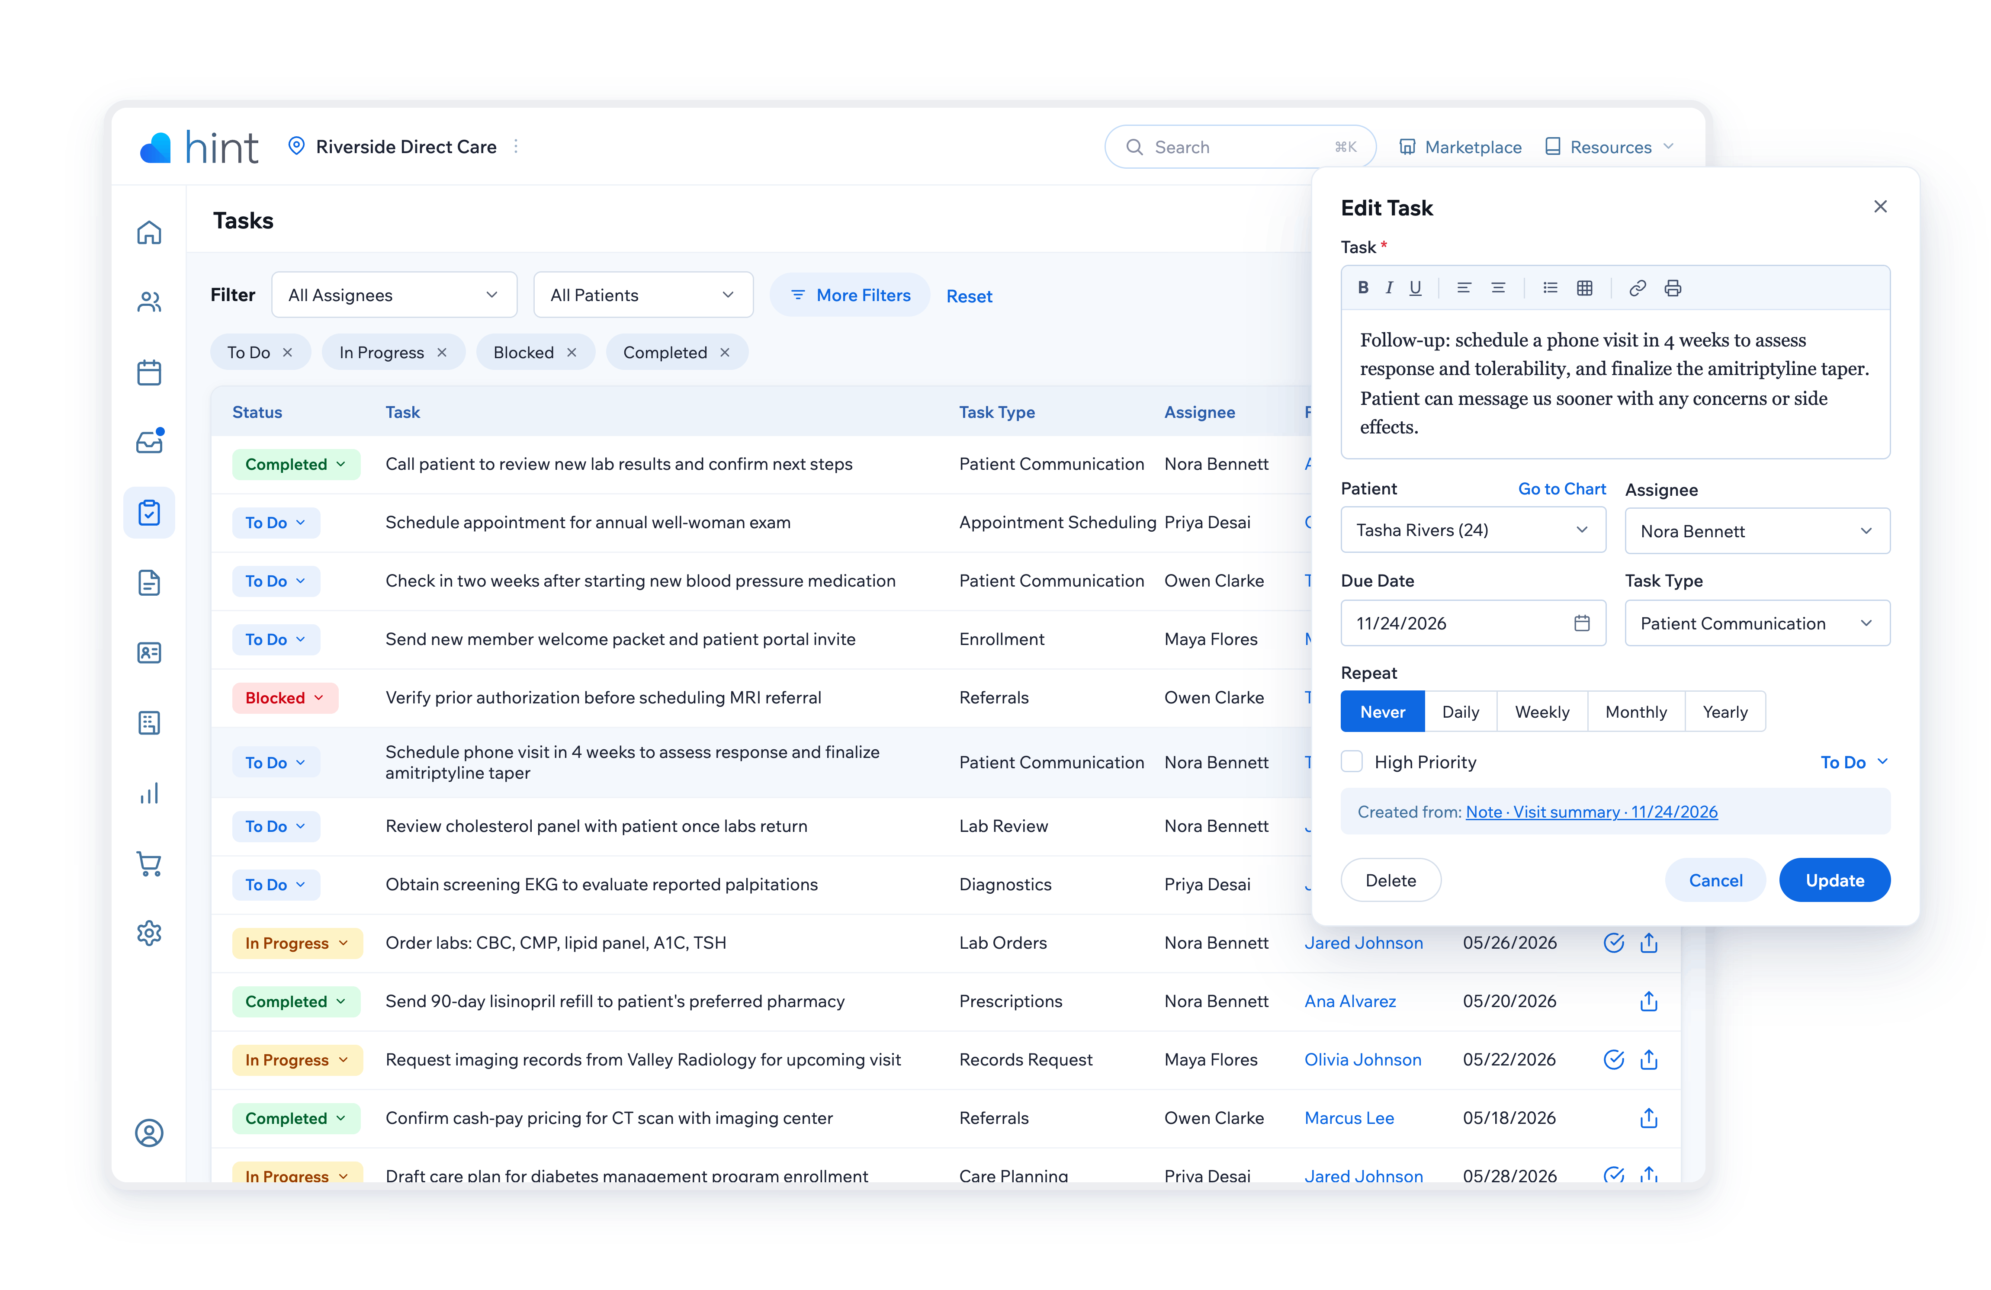The width and height of the screenshot is (1991, 1290).
Task: Open Blocked status dropdown for MRI referral
Action: (284, 698)
